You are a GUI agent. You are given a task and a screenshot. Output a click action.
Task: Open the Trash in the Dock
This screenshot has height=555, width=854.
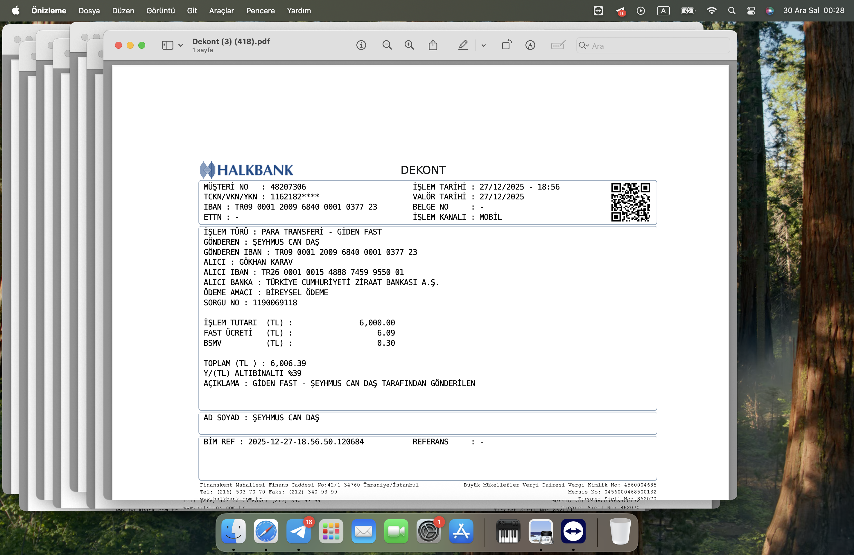pyautogui.click(x=620, y=531)
